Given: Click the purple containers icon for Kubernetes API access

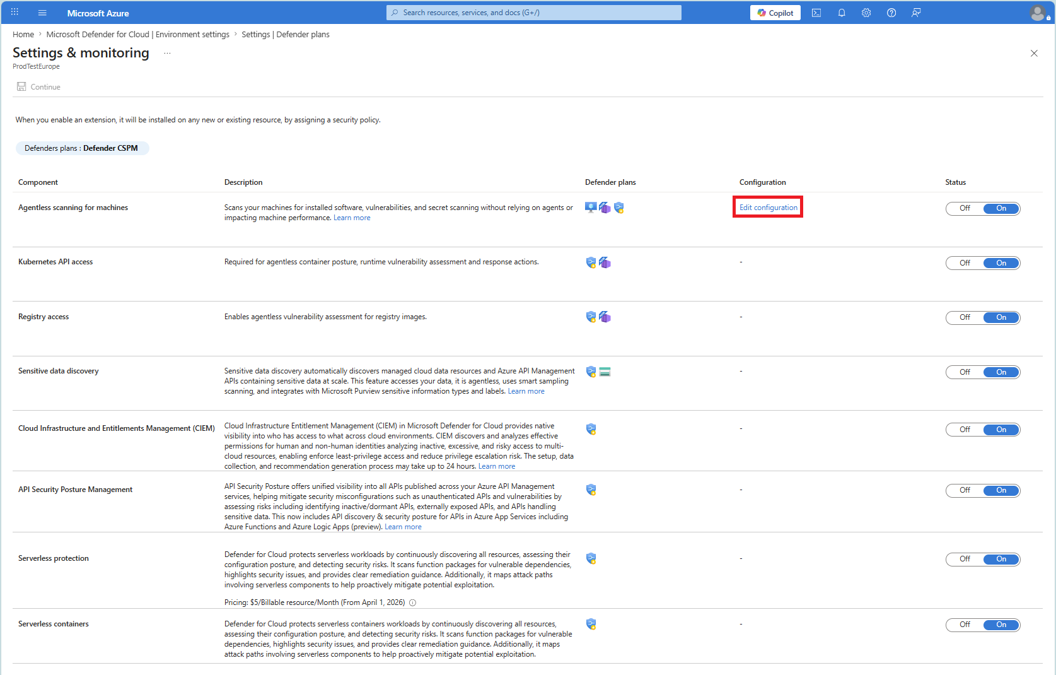Looking at the screenshot, I should click(605, 262).
